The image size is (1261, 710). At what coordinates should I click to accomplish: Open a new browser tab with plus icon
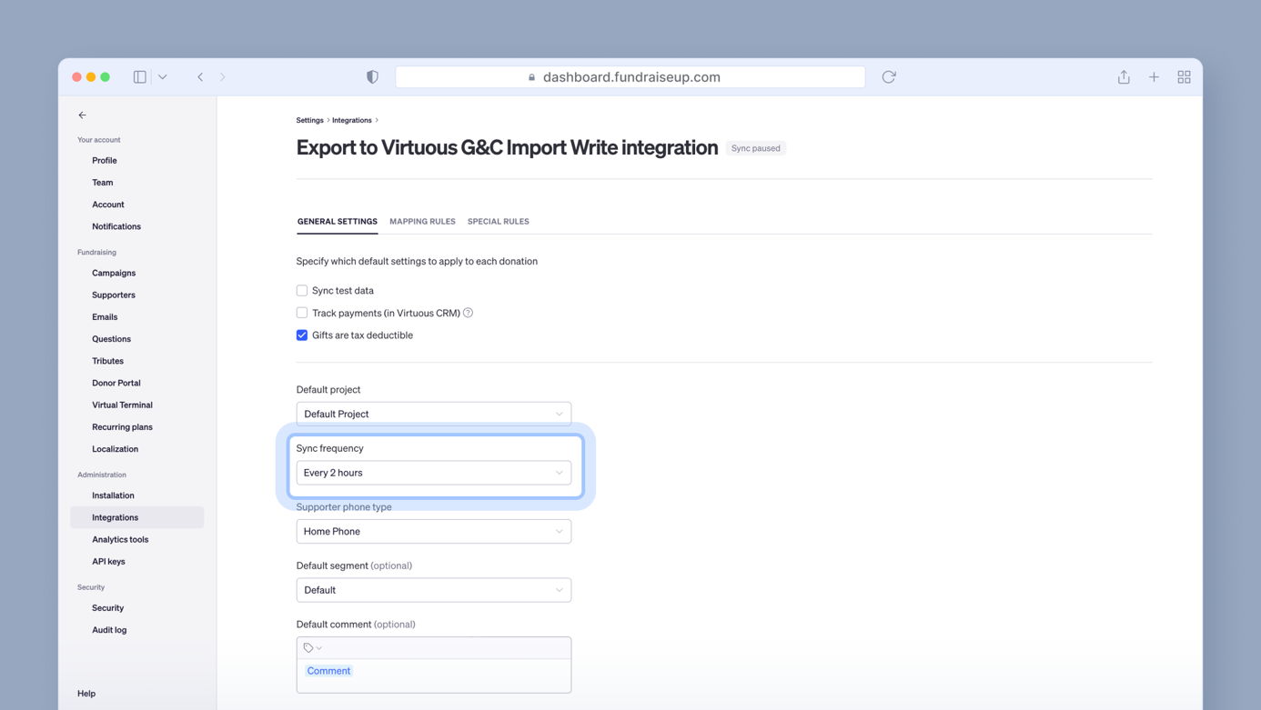pyautogui.click(x=1154, y=77)
